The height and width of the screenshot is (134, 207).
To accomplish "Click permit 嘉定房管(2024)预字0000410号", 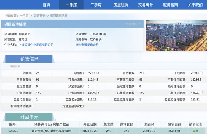I will (52, 131).
